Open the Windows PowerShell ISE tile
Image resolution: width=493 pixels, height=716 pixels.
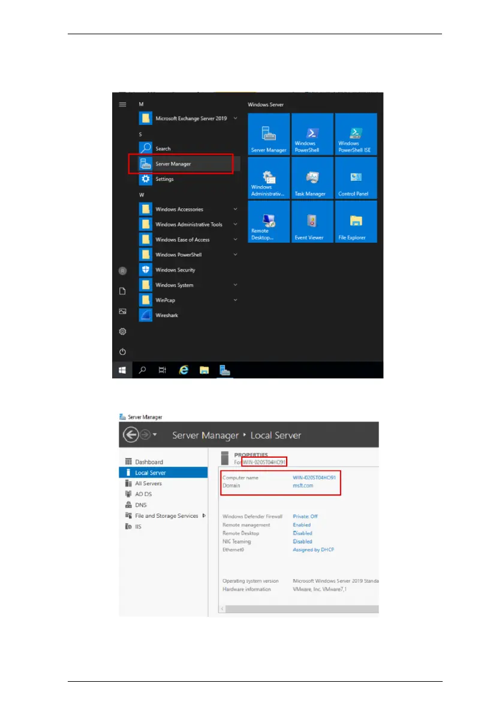point(356,135)
